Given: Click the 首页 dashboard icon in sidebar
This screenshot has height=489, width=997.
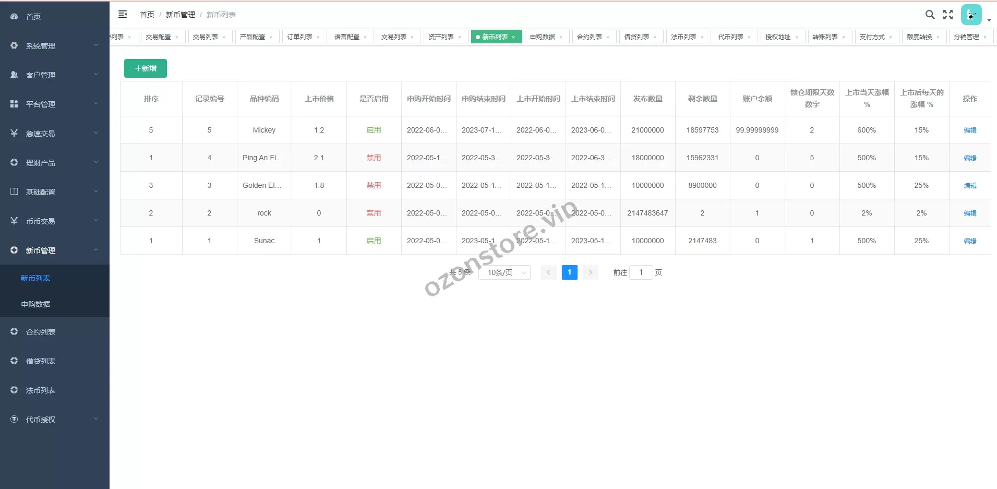Looking at the screenshot, I should coord(14,17).
